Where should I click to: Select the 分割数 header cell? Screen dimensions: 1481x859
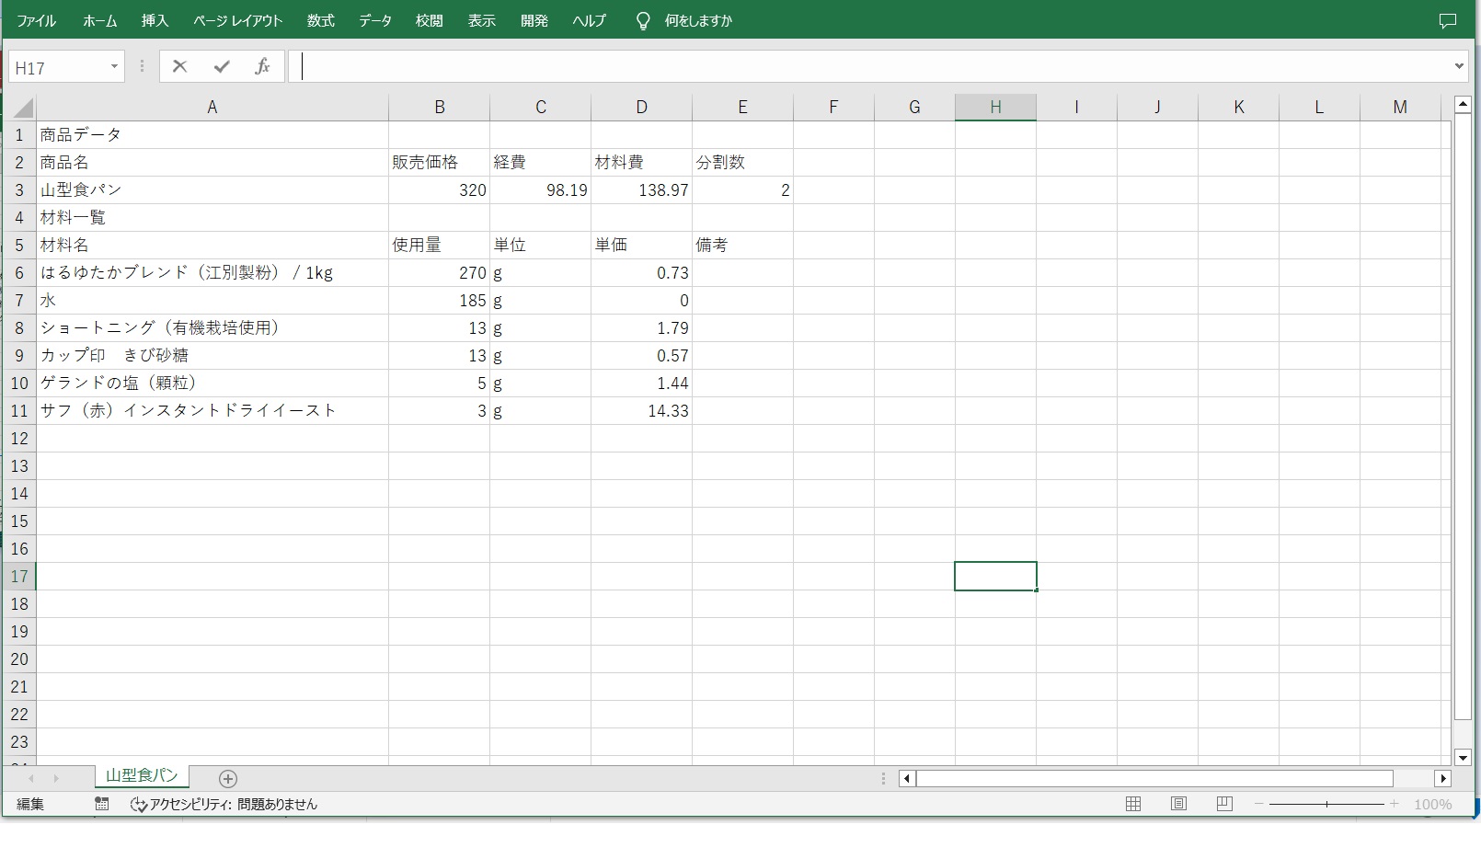[742, 163]
